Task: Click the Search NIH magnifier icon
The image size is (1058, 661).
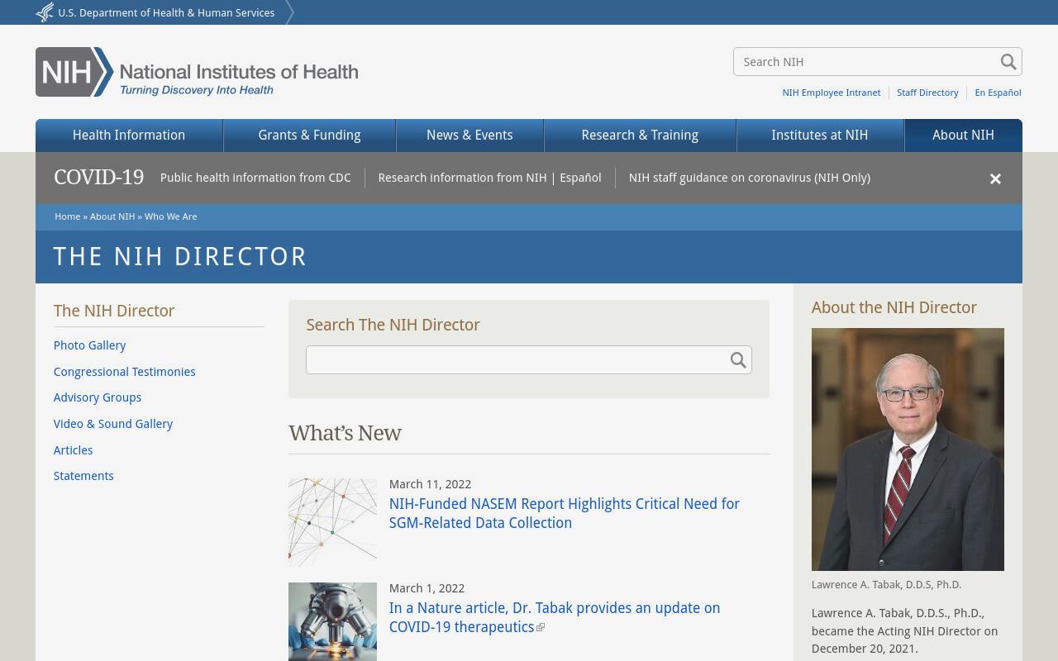Action: [1008, 62]
